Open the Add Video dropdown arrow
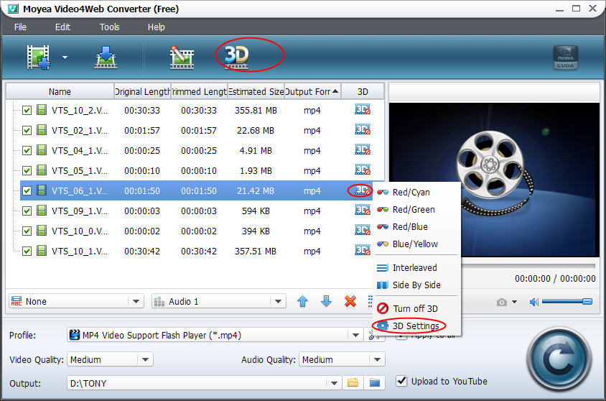Viewport: 606px width, 401px height. (65, 57)
